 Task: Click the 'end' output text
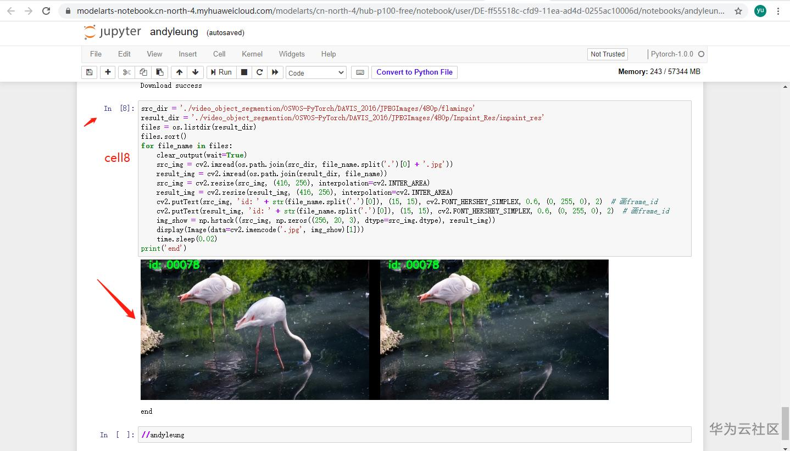[147, 411]
